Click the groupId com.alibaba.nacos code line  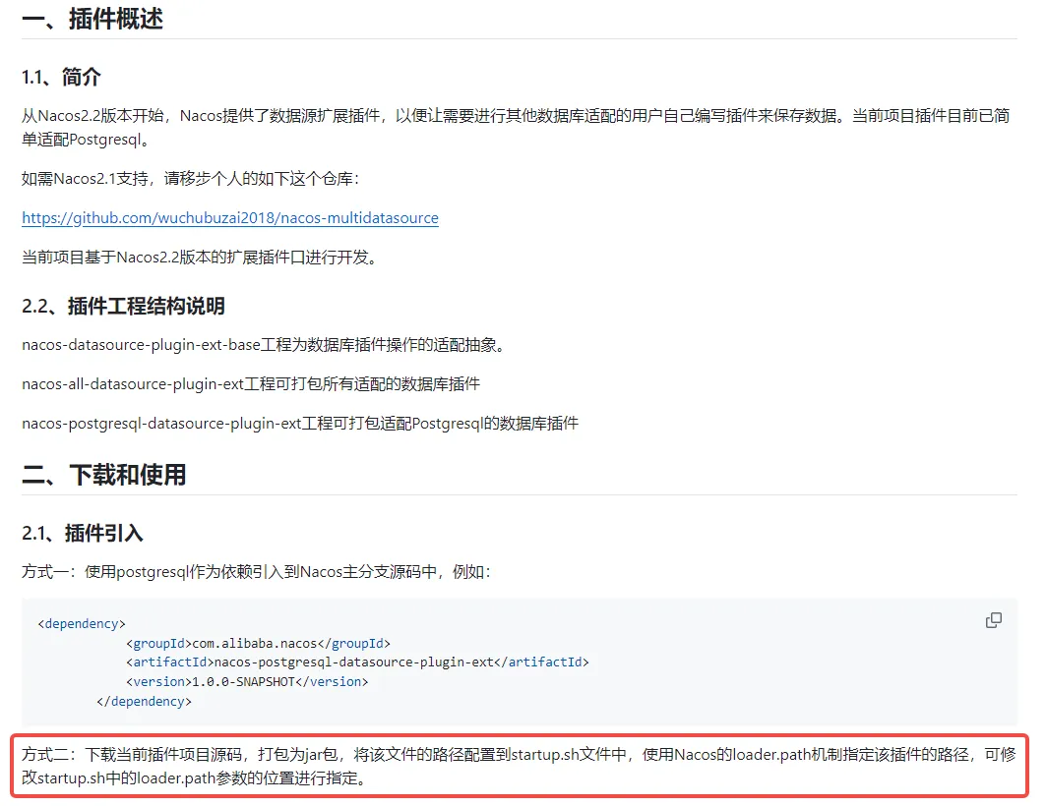point(258,644)
